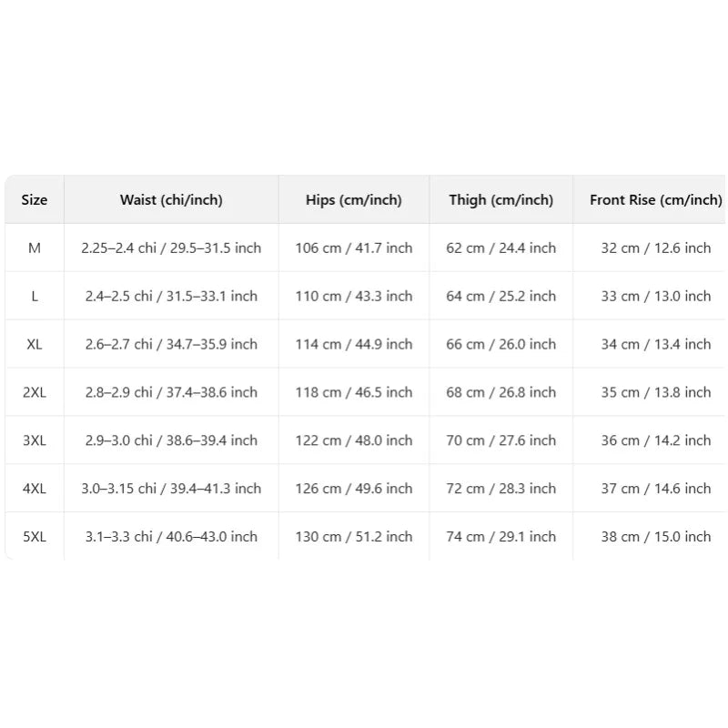Click the 106 cm / 41.7 inch hips cell
Image resolution: width=728 pixels, height=728 pixels.
[x=353, y=248]
